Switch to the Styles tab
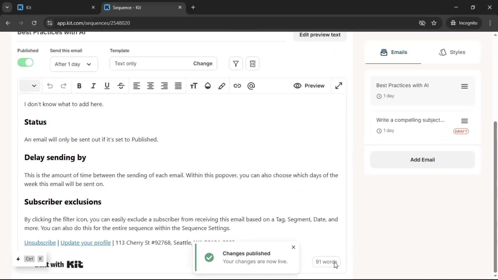 point(452,52)
